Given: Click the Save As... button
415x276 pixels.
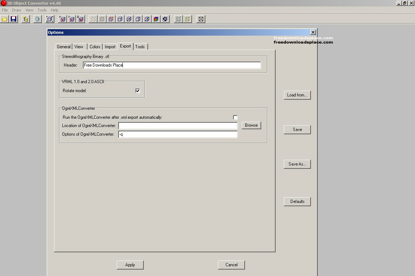Looking at the screenshot, I should point(297,164).
